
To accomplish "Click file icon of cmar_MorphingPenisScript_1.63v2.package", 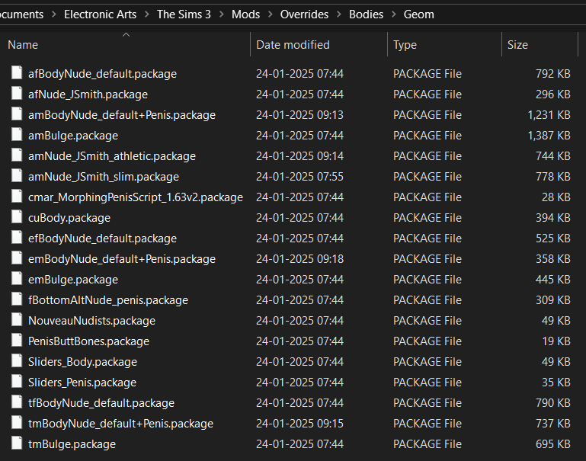I will (17, 196).
